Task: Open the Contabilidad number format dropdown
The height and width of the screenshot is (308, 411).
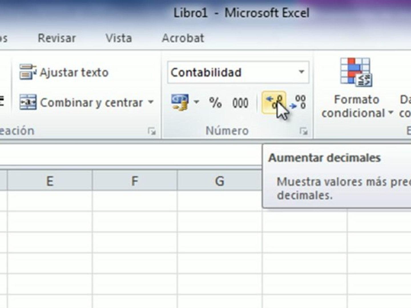Action: (x=302, y=72)
